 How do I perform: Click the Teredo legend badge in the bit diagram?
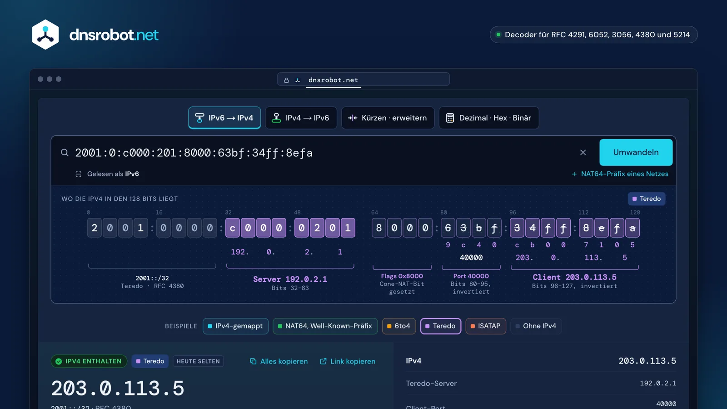click(x=647, y=199)
